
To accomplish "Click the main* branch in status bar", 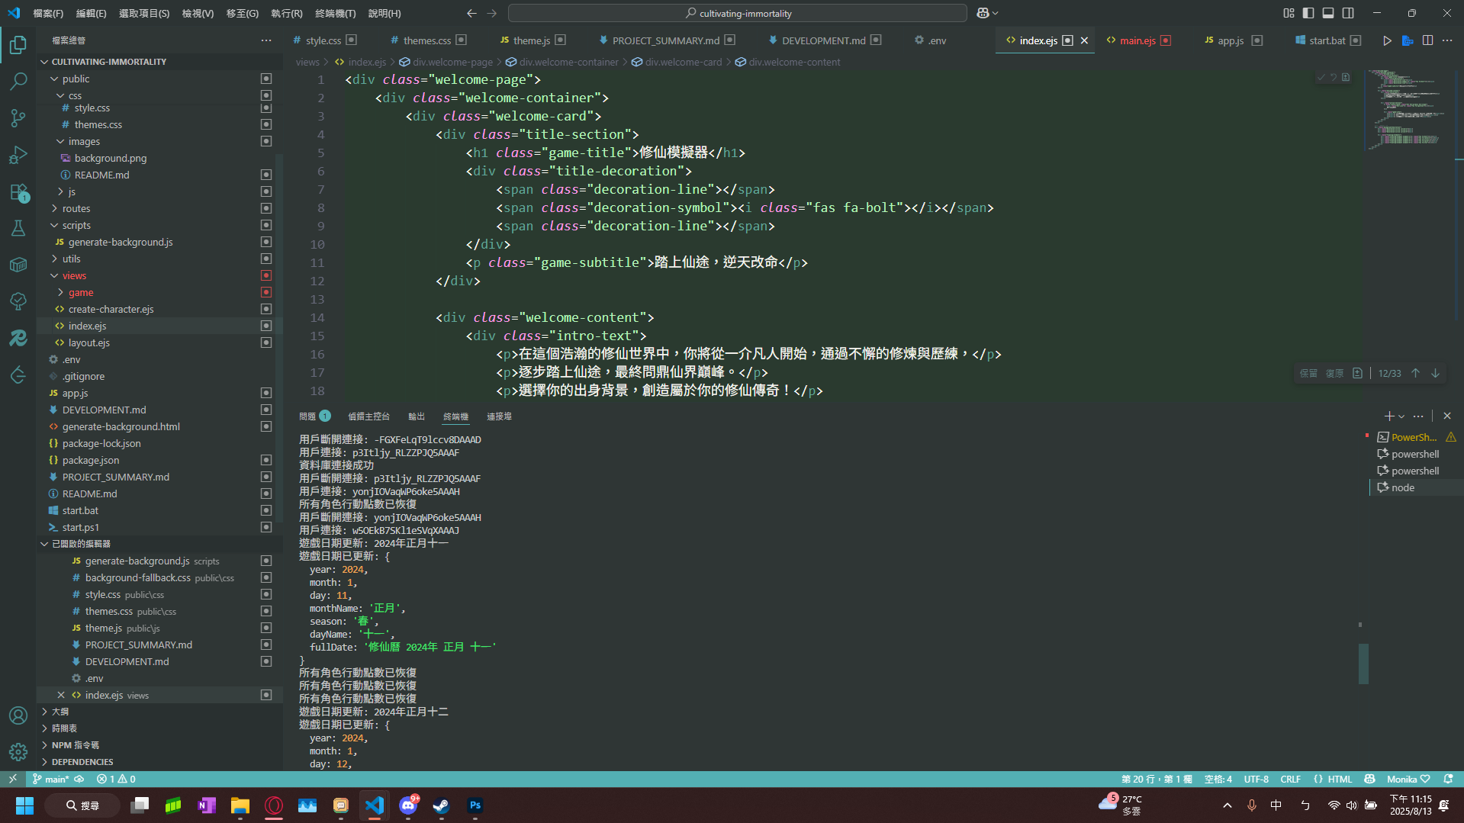I will (x=56, y=779).
